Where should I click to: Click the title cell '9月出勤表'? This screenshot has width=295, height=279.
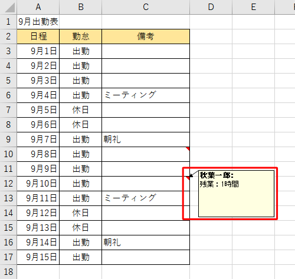pos(38,22)
